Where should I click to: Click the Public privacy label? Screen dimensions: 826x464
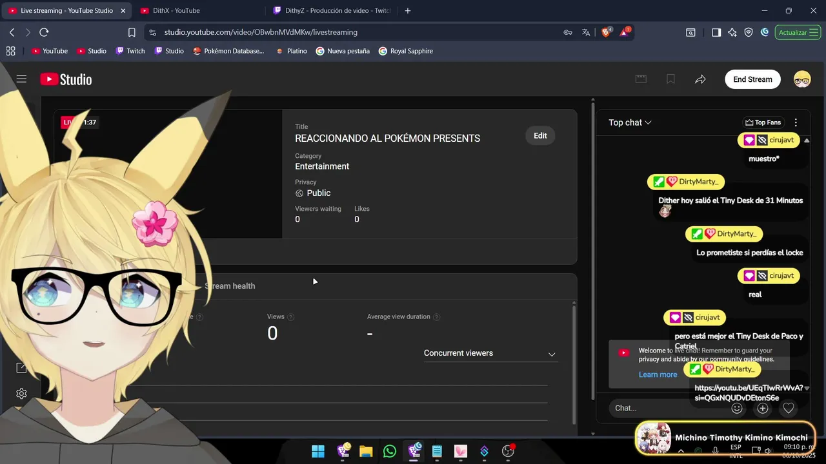(319, 193)
